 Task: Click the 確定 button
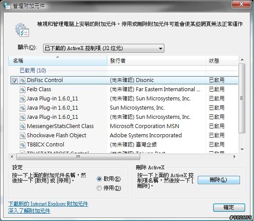coord(229,207)
